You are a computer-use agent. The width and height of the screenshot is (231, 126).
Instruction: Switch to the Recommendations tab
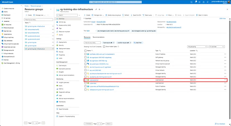pyautogui.click(x=98, y=37)
